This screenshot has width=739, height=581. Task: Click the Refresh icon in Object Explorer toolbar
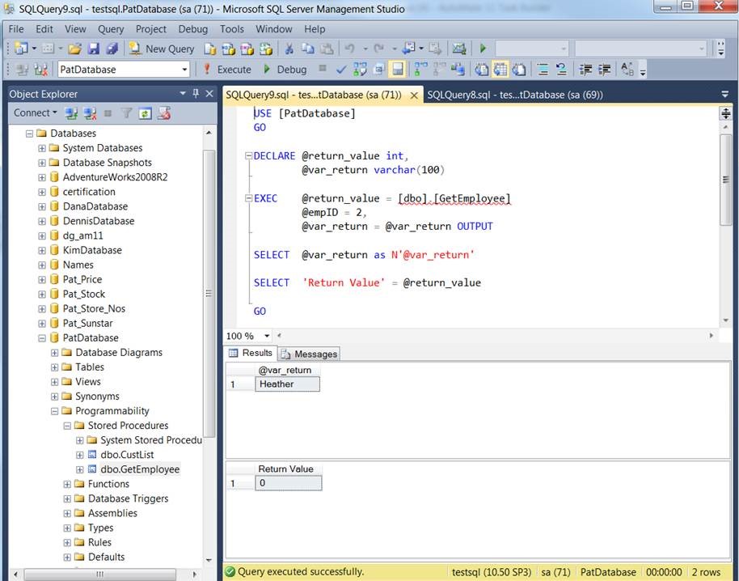pyautogui.click(x=146, y=113)
